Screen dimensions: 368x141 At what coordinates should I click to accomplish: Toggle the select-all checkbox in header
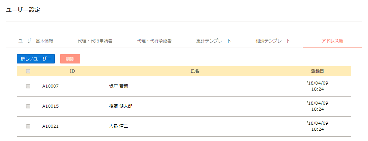[x=28, y=71]
